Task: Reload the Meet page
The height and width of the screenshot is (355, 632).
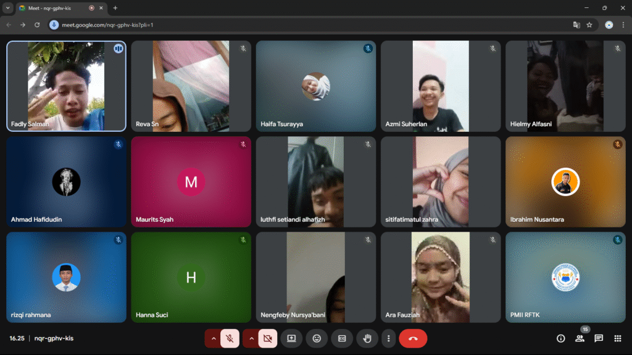Action: (x=37, y=25)
